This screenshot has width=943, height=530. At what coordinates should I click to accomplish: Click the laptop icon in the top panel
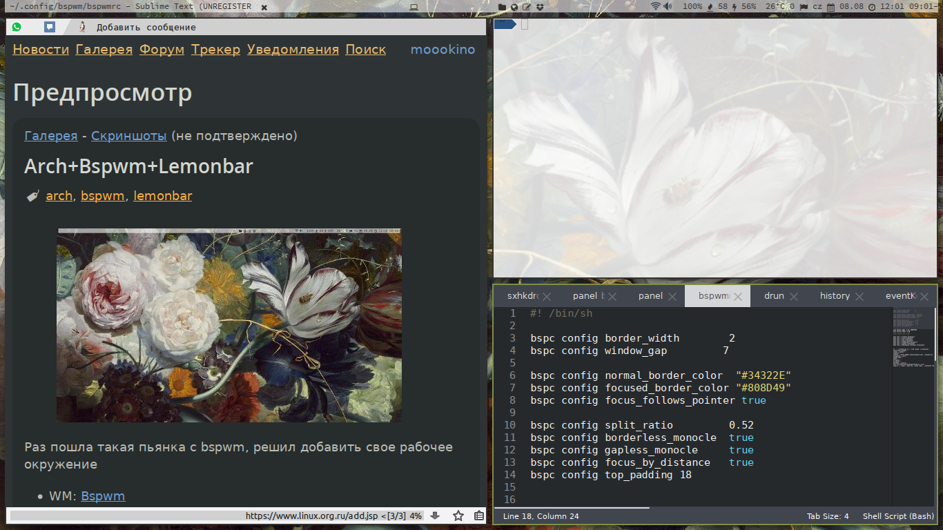pos(414,7)
